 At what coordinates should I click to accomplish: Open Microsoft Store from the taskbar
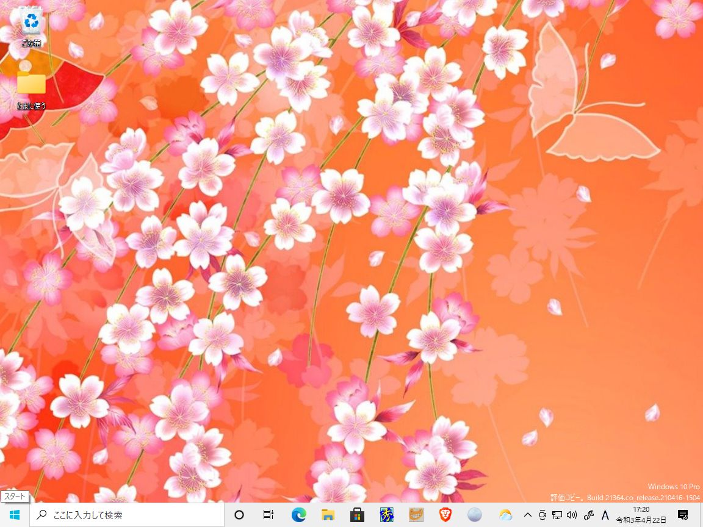tap(358, 515)
